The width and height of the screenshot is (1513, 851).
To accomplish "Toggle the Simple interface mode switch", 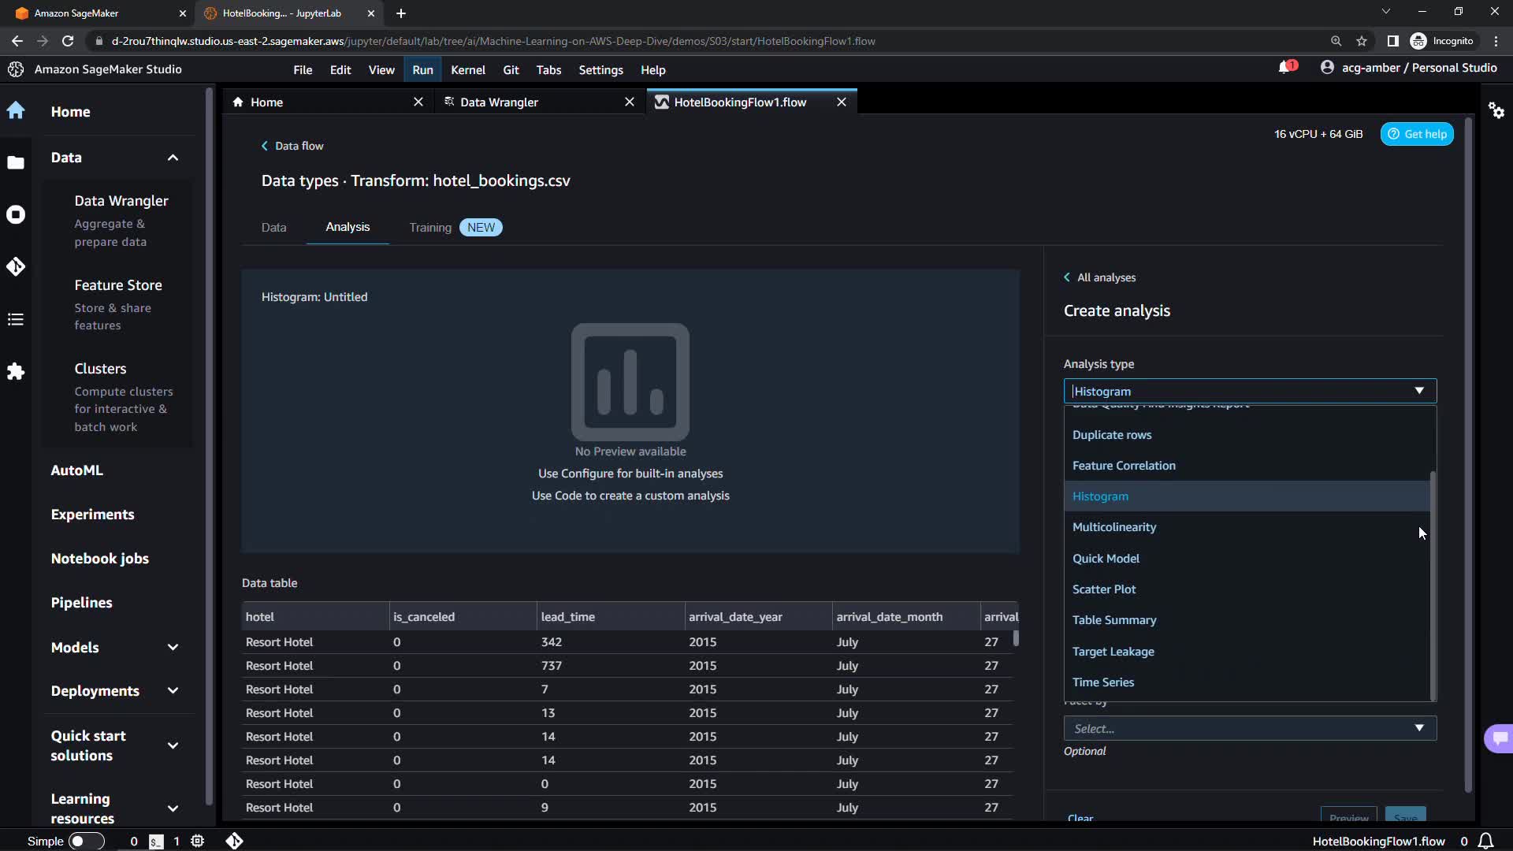I will [85, 841].
